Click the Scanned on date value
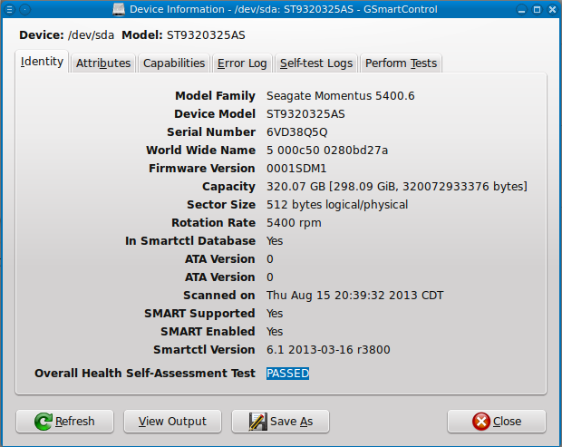 pyautogui.click(x=354, y=296)
